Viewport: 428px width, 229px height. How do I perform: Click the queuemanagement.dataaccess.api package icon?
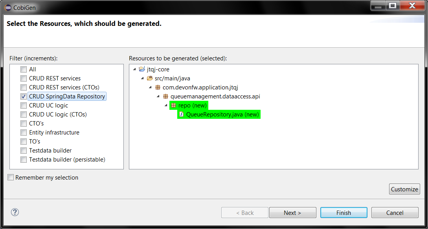[165, 96]
